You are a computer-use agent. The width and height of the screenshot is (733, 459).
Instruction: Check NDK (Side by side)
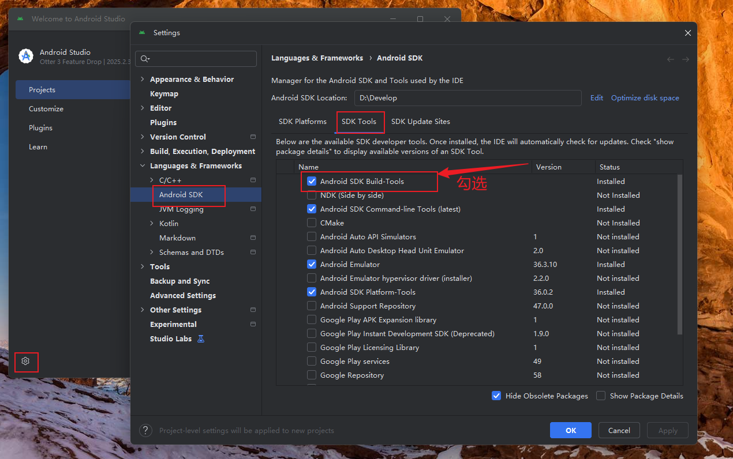click(312, 195)
